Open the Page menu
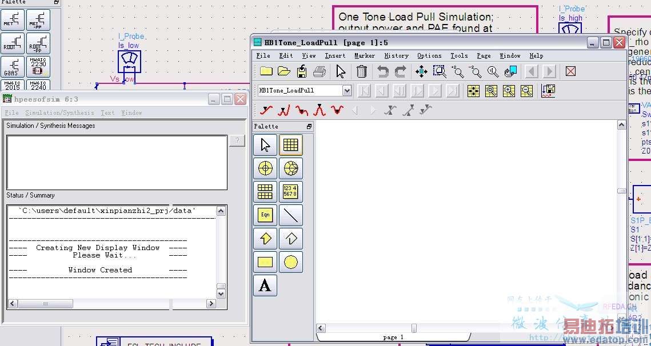The image size is (651, 346). click(484, 55)
